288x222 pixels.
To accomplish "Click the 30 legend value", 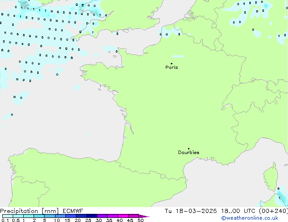I will pyautogui.click(x=99, y=220).
